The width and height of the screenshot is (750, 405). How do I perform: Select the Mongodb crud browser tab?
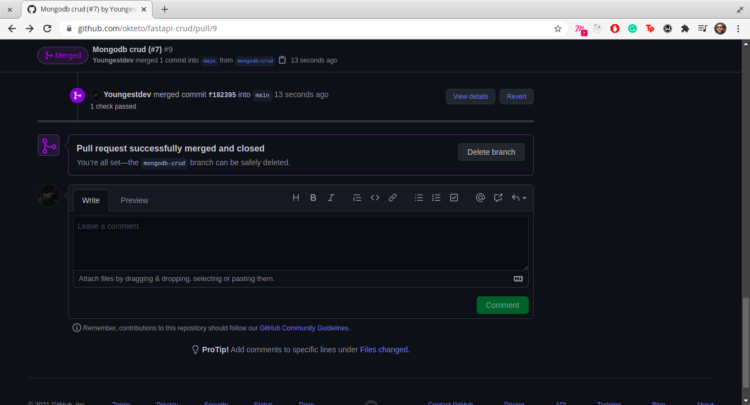pyautogui.click(x=87, y=9)
